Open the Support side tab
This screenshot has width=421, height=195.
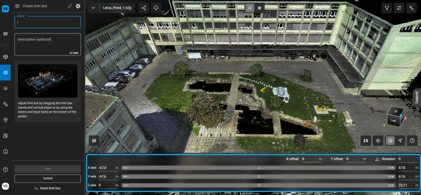(417, 98)
